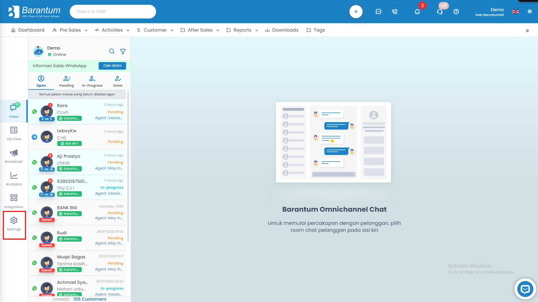This screenshot has height=302, width=538.
Task: Open Integration in sidebar
Action: (x=14, y=201)
